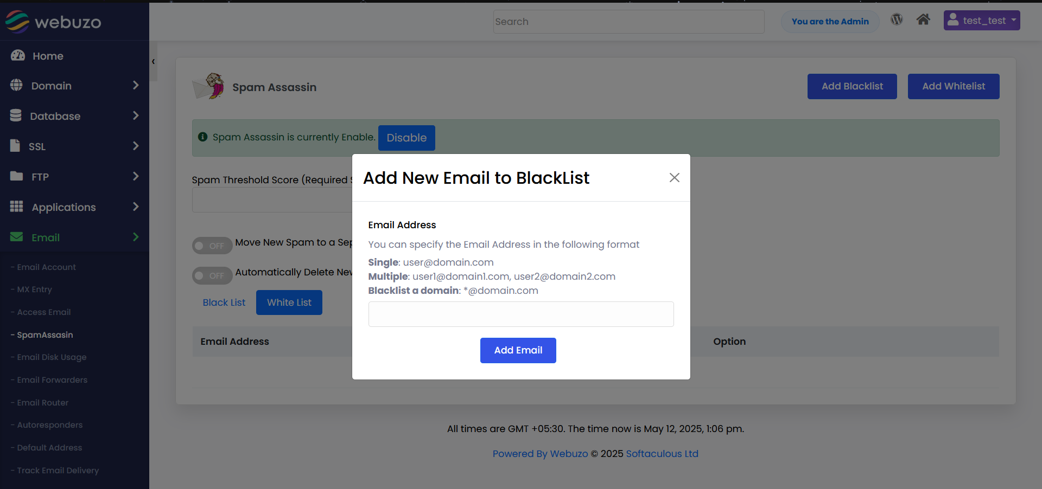Click the SSL file icon in sidebar

tap(15, 146)
